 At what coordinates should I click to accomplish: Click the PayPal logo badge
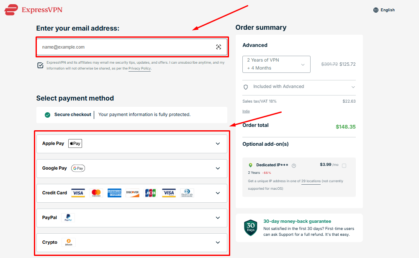68,218
